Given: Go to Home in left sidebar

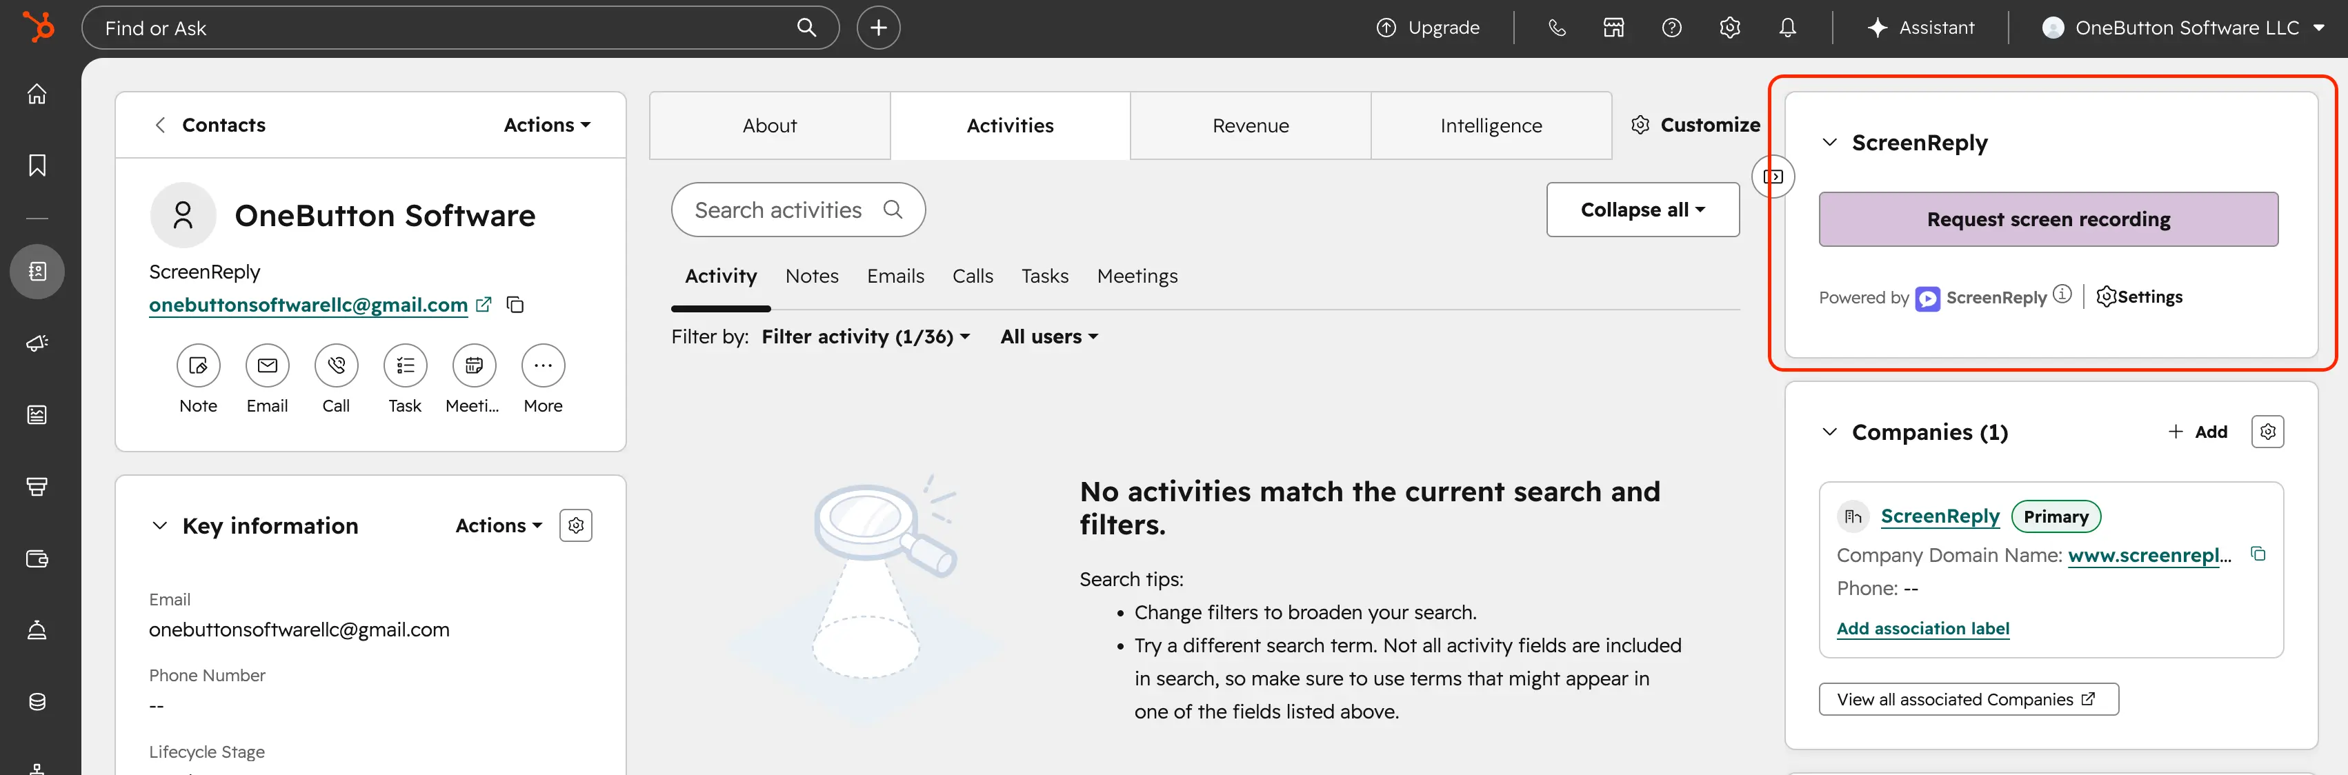Looking at the screenshot, I should 37,94.
